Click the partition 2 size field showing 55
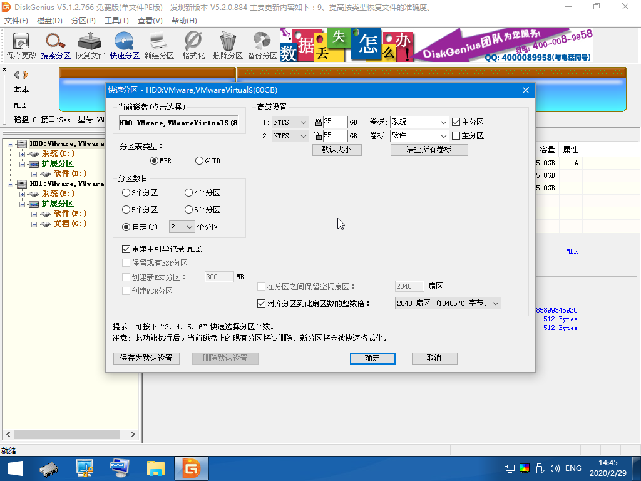 click(336, 136)
